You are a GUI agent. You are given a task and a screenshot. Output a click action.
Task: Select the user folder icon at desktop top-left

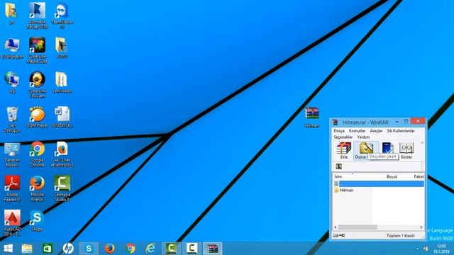tap(11, 13)
